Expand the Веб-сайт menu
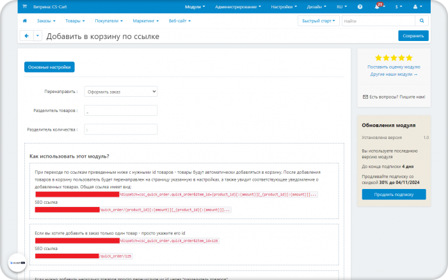This screenshot has width=448, height=280. coord(180,21)
